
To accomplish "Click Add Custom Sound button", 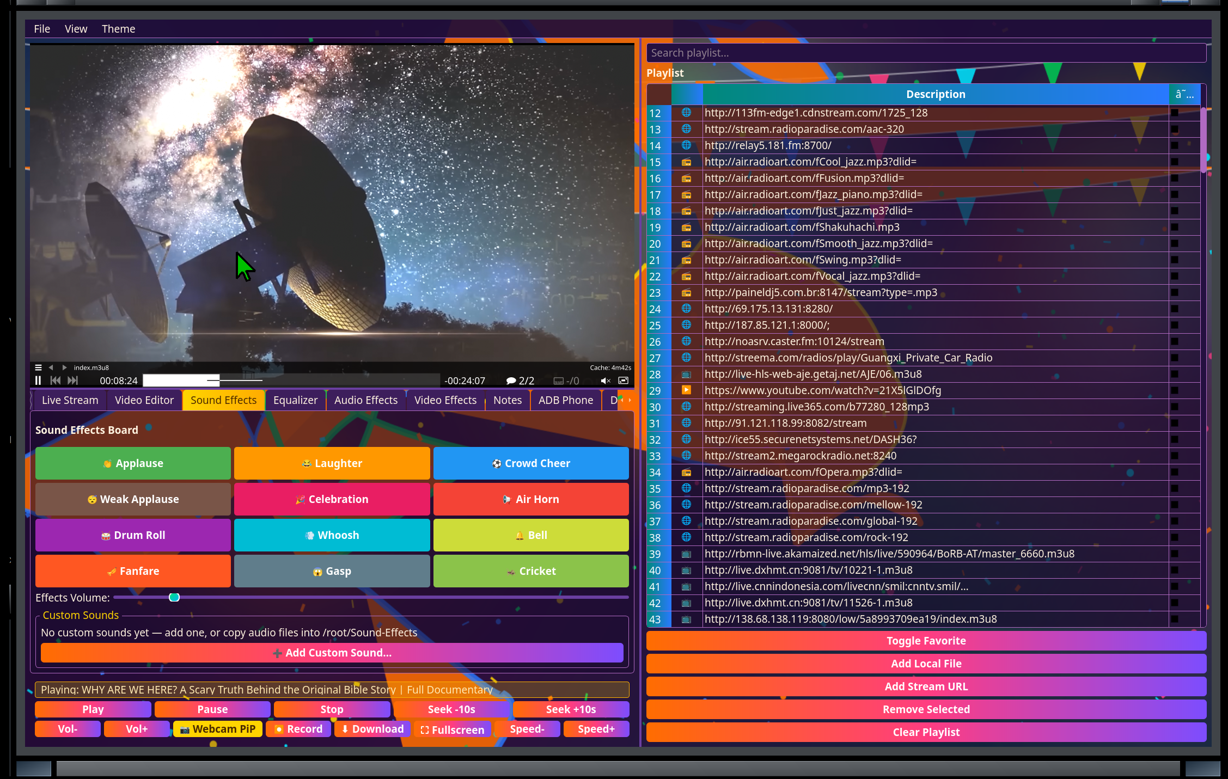I will tap(332, 653).
